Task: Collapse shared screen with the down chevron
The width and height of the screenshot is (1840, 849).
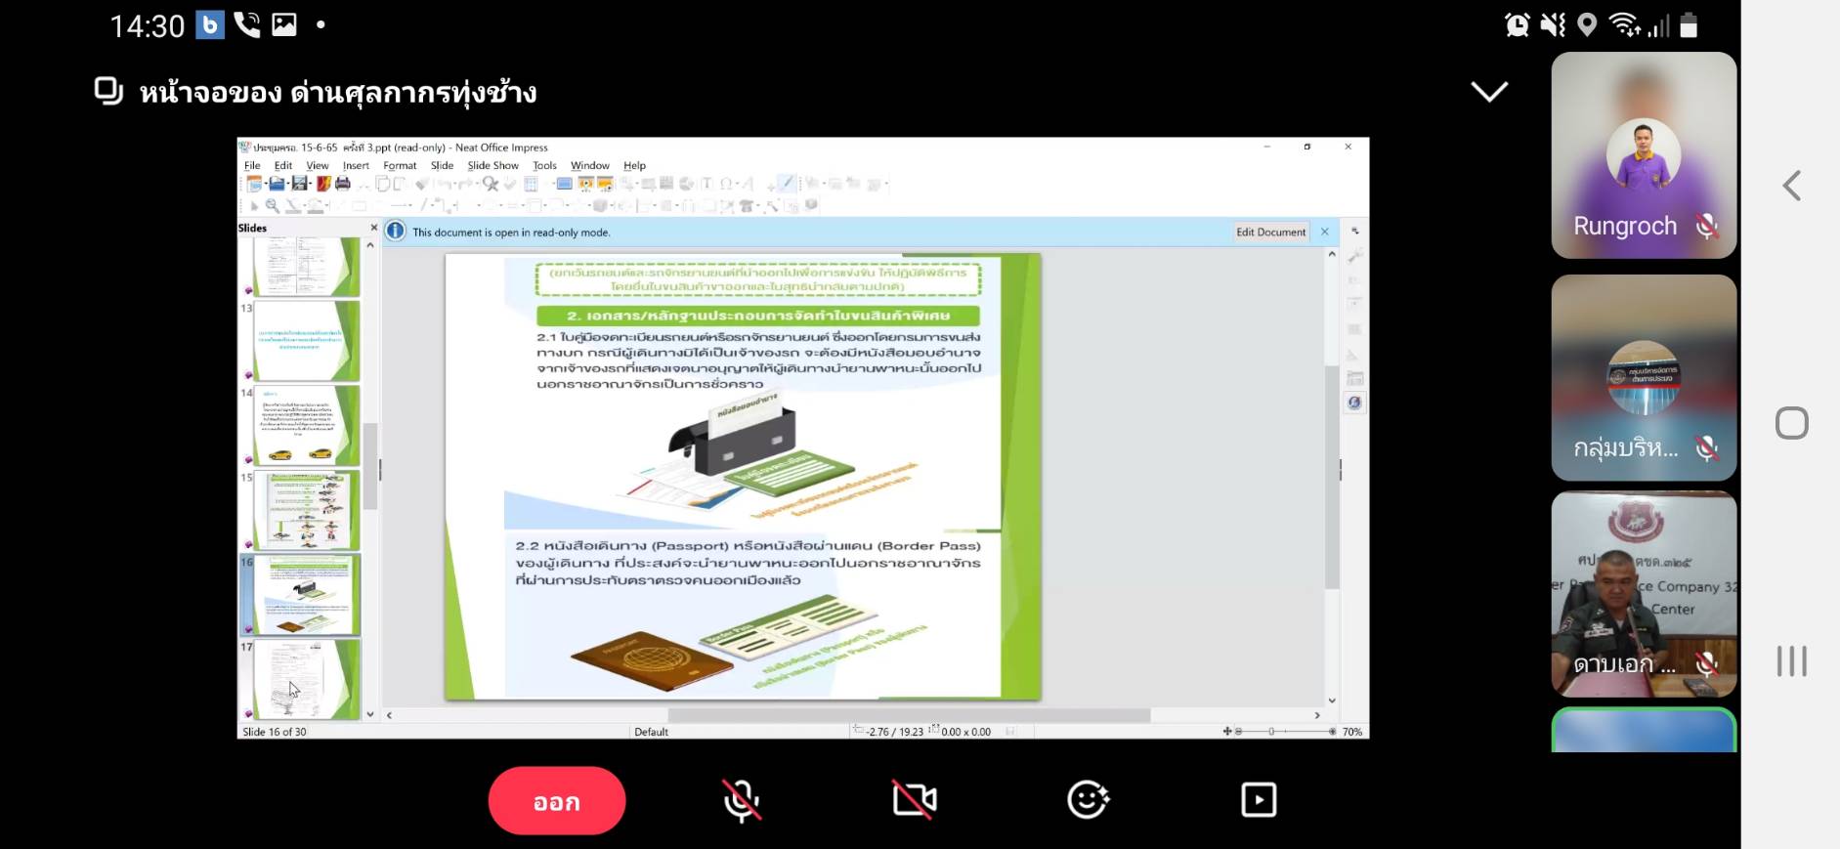Action: [1489, 92]
